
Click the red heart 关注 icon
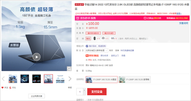(2, 88)
